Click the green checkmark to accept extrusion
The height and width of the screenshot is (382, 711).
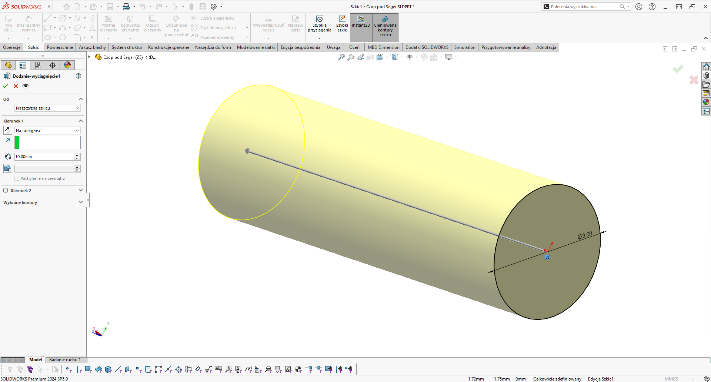(6, 86)
